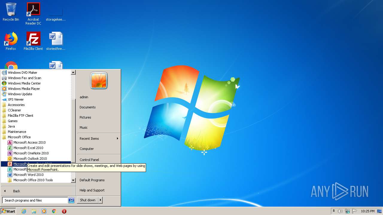Launch FileZilla Client desktop shortcut

coord(33,41)
